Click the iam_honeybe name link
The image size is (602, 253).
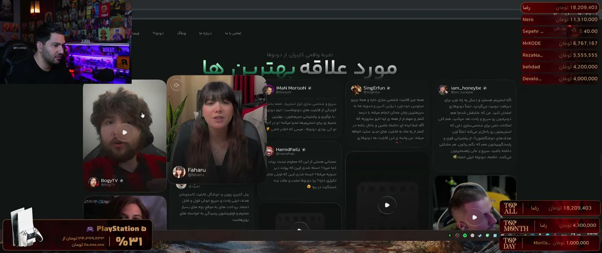(466, 88)
